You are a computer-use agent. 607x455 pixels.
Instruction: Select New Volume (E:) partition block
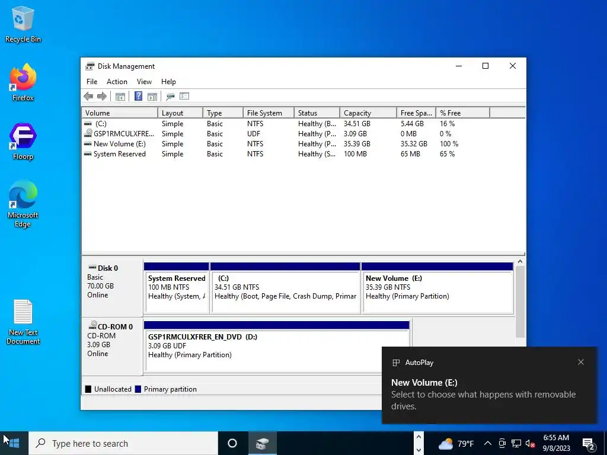pos(437,288)
